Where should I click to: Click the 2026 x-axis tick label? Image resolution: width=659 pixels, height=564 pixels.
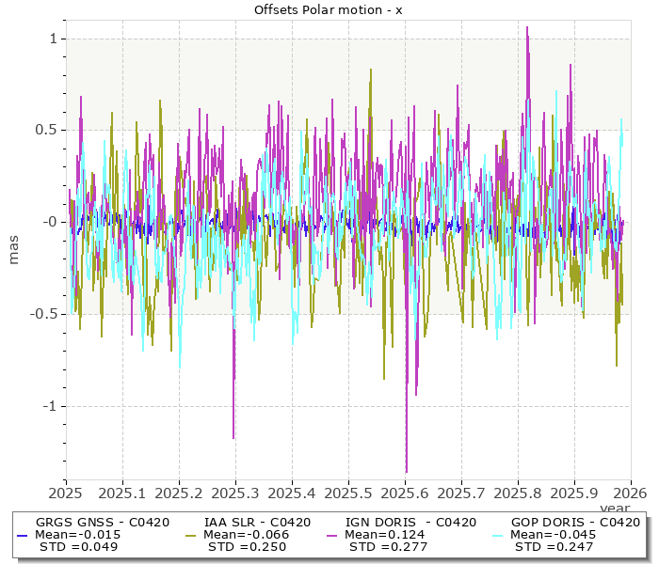point(630,493)
